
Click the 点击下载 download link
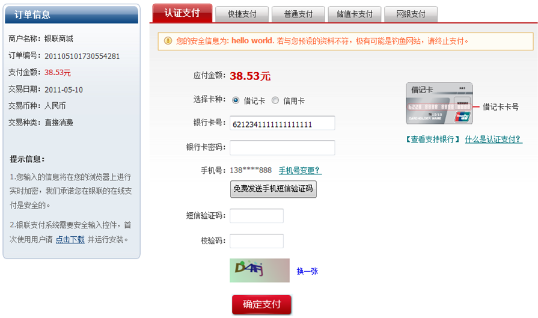[70, 239]
